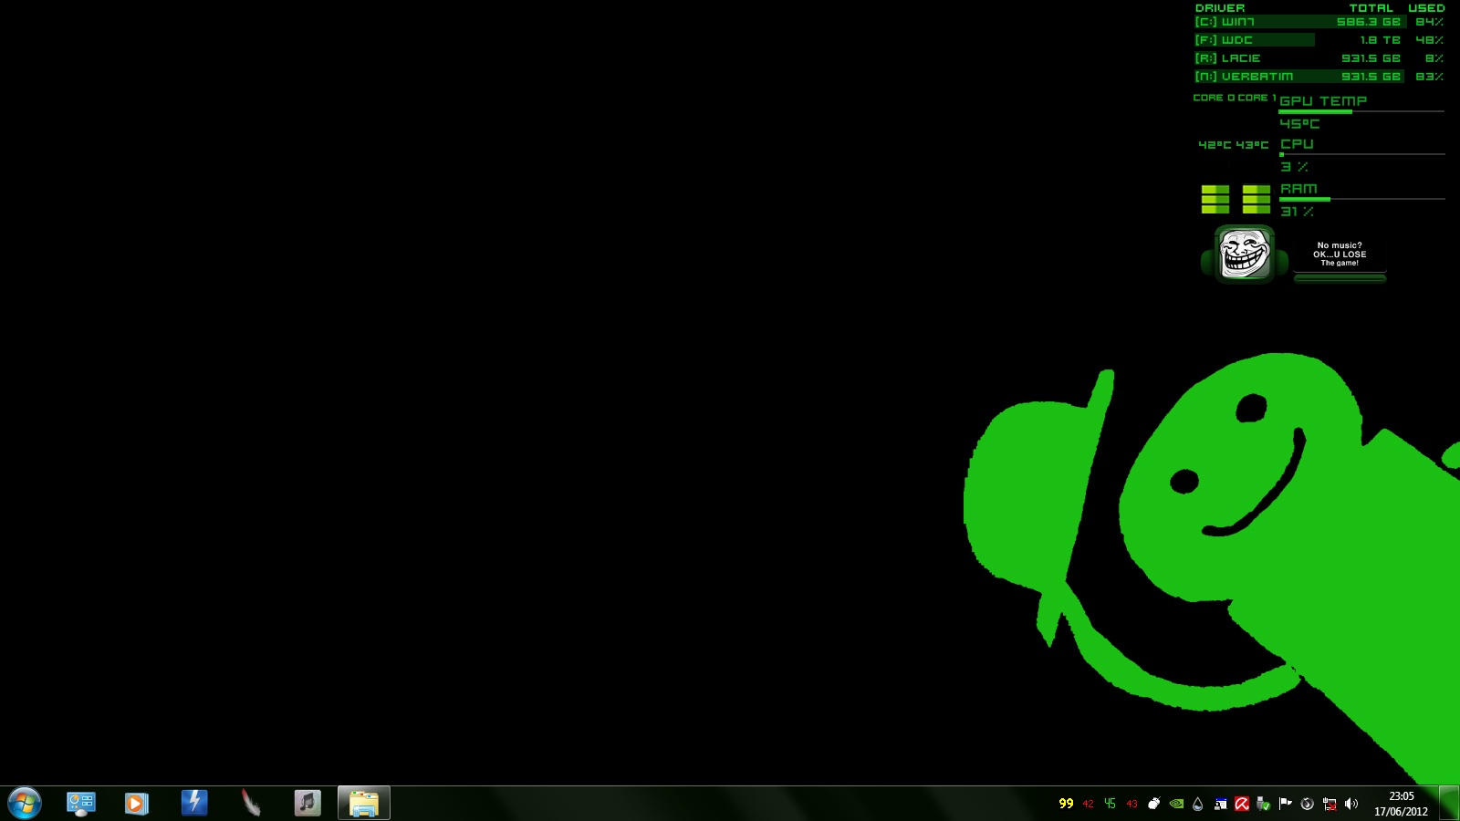Launch the feather icon app on the taskbar
Image resolution: width=1460 pixels, height=821 pixels.
(x=249, y=803)
